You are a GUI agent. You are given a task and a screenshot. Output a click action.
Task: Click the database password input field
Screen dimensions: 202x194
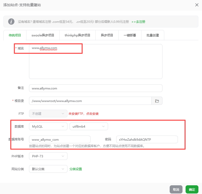[x=147, y=139]
